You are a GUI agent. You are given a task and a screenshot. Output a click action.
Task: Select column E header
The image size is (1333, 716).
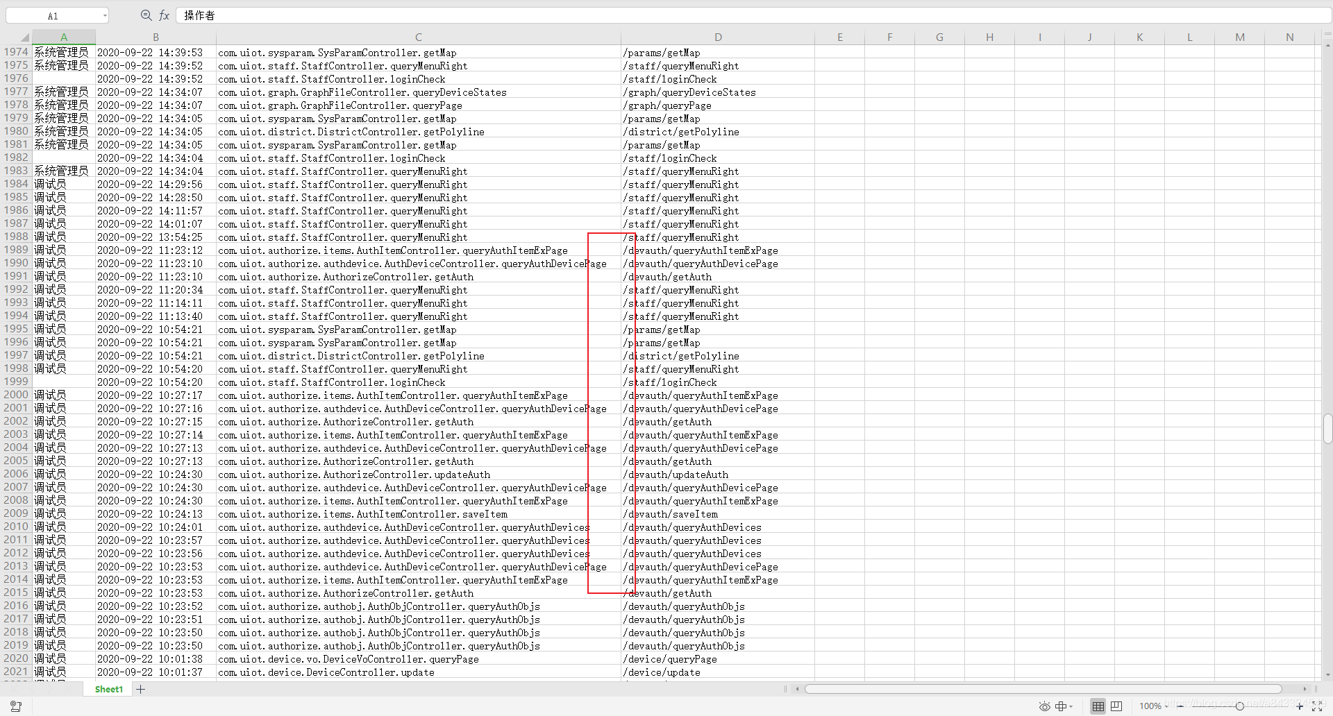pos(840,37)
